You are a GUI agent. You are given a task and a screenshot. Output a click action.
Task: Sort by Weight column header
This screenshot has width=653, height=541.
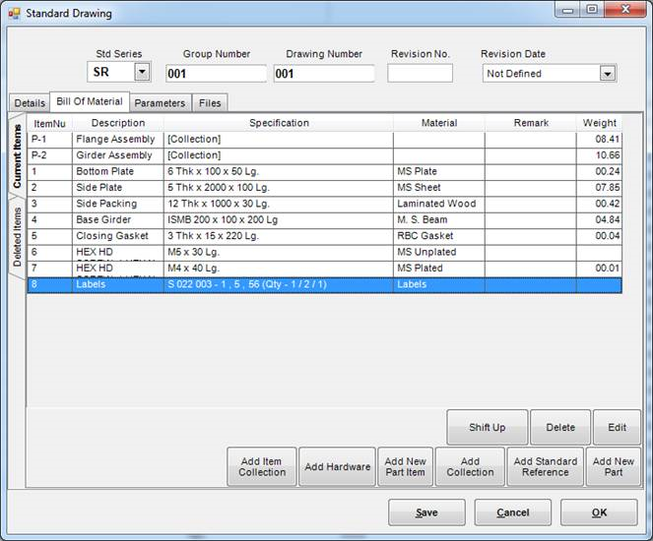tap(599, 123)
